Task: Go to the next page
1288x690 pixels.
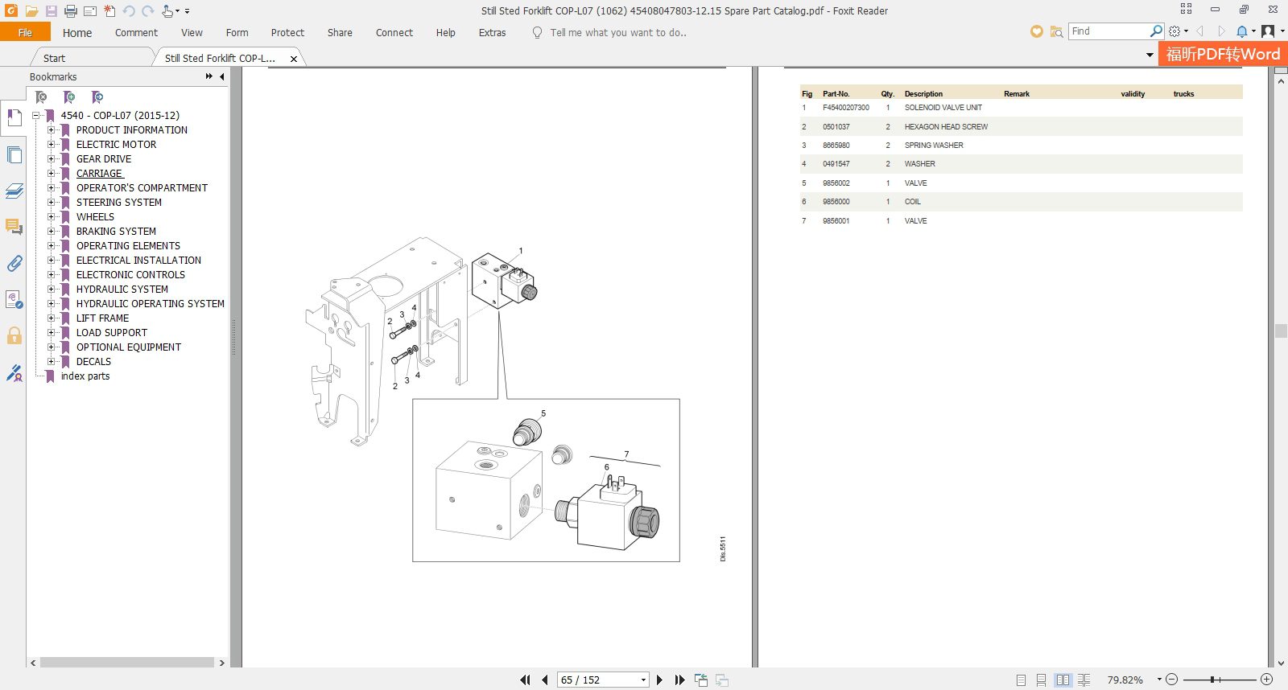Action: pyautogui.click(x=659, y=680)
